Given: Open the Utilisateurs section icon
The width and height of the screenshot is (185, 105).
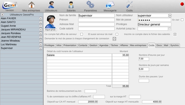Looking at the screenshot, I should point(51,5).
